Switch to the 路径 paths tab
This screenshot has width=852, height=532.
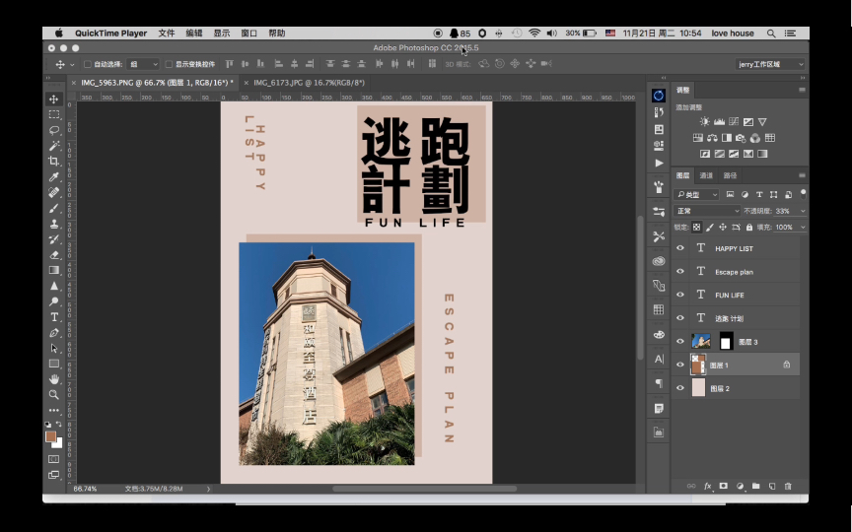point(730,175)
